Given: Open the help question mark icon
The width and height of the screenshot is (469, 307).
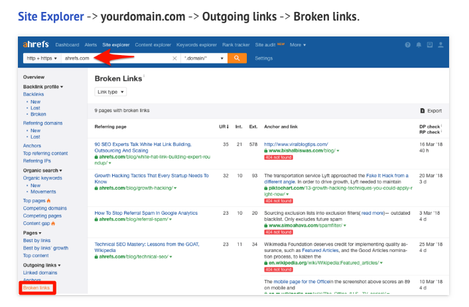Looking at the screenshot, I should pos(408,45).
